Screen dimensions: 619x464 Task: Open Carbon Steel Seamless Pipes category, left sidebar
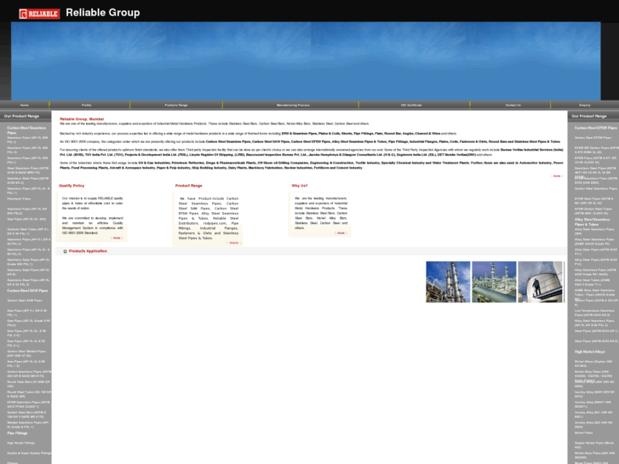[26, 130]
